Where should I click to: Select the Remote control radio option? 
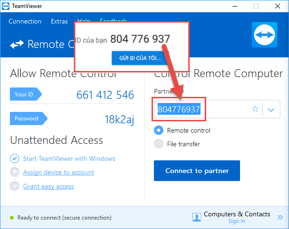159,130
